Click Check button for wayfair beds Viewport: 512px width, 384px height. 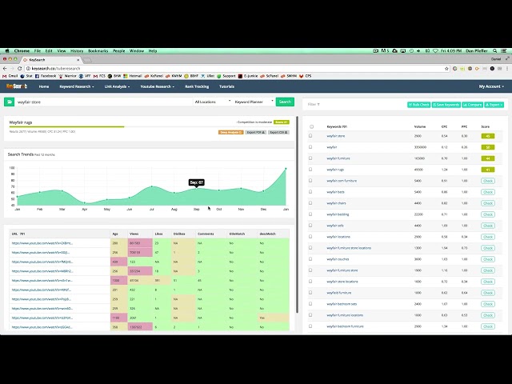488,192
